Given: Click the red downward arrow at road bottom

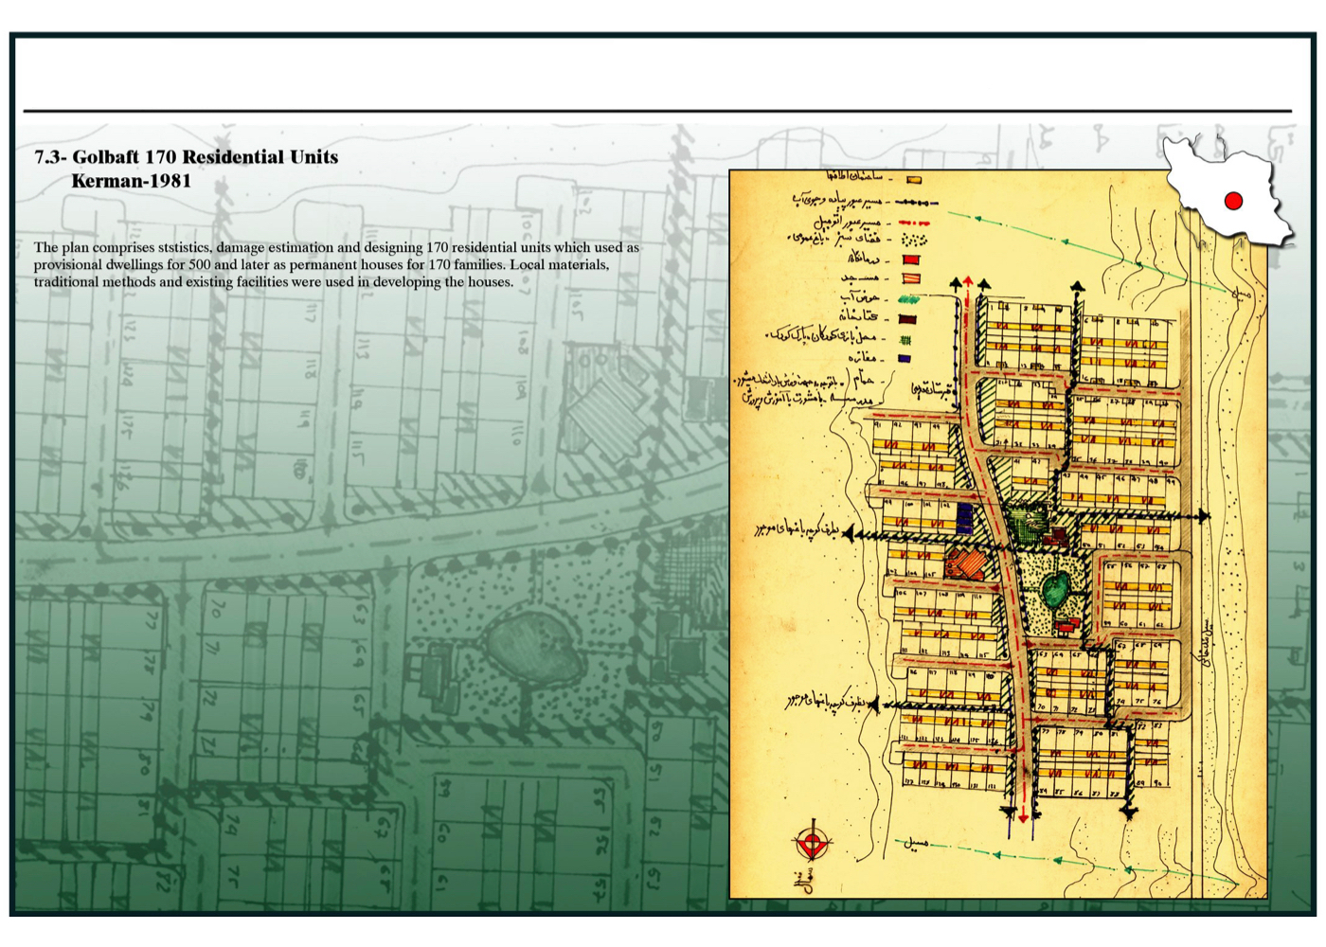Looking at the screenshot, I should tap(1024, 815).
